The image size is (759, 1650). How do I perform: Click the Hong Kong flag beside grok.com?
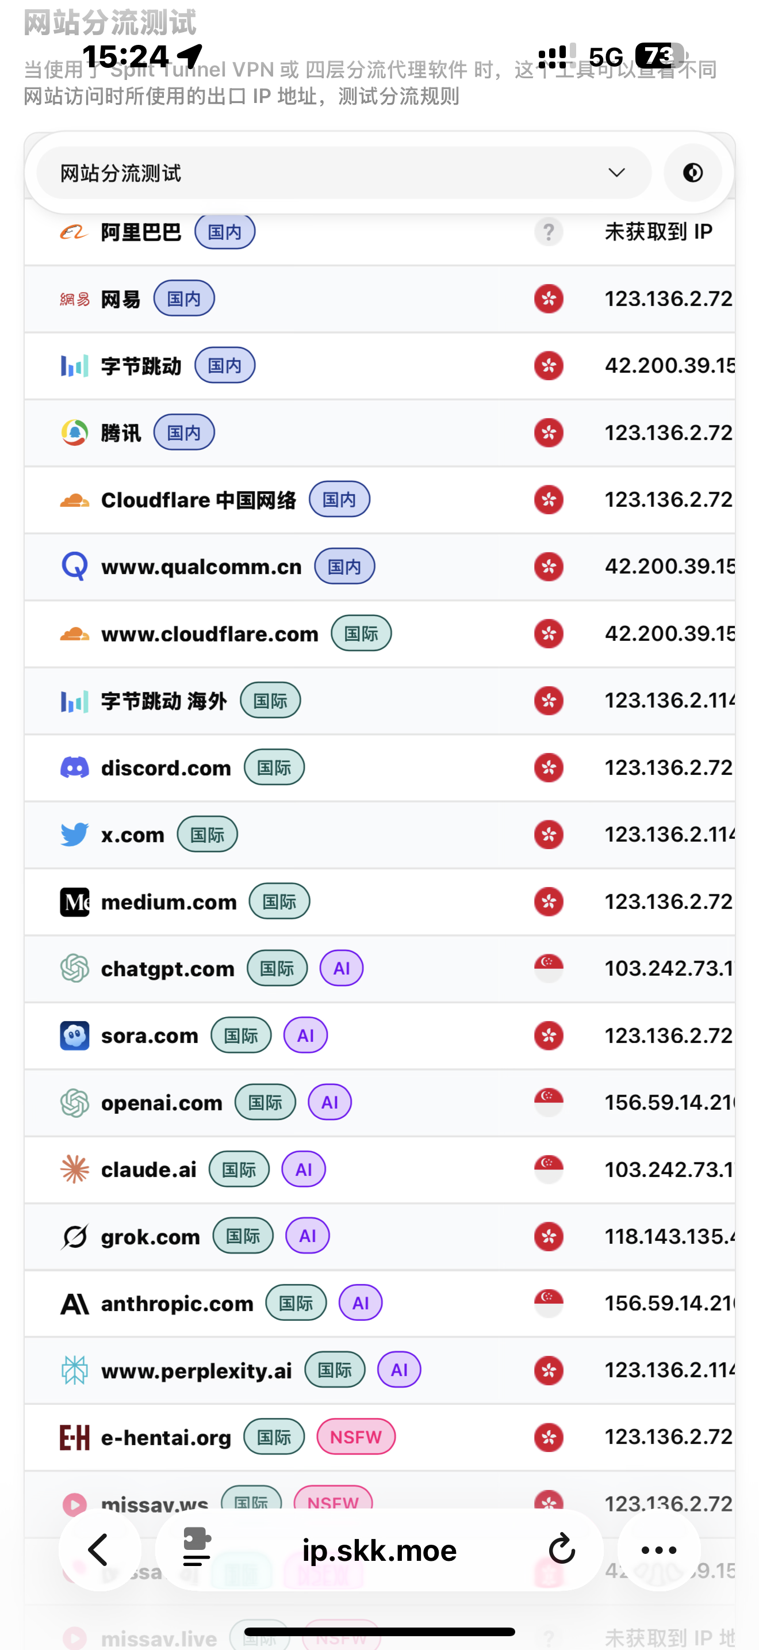pyautogui.click(x=549, y=1236)
